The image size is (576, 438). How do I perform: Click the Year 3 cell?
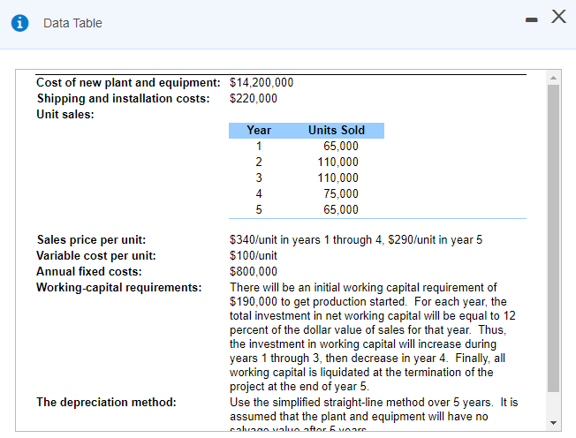[259, 177]
